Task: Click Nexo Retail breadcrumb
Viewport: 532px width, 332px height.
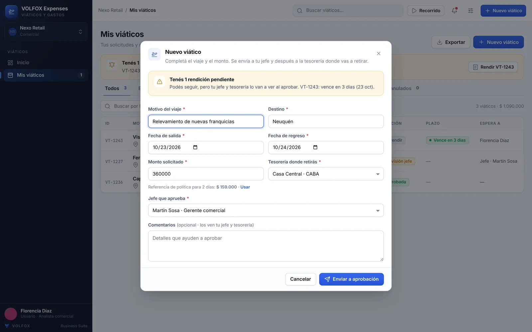Action: 110,10
